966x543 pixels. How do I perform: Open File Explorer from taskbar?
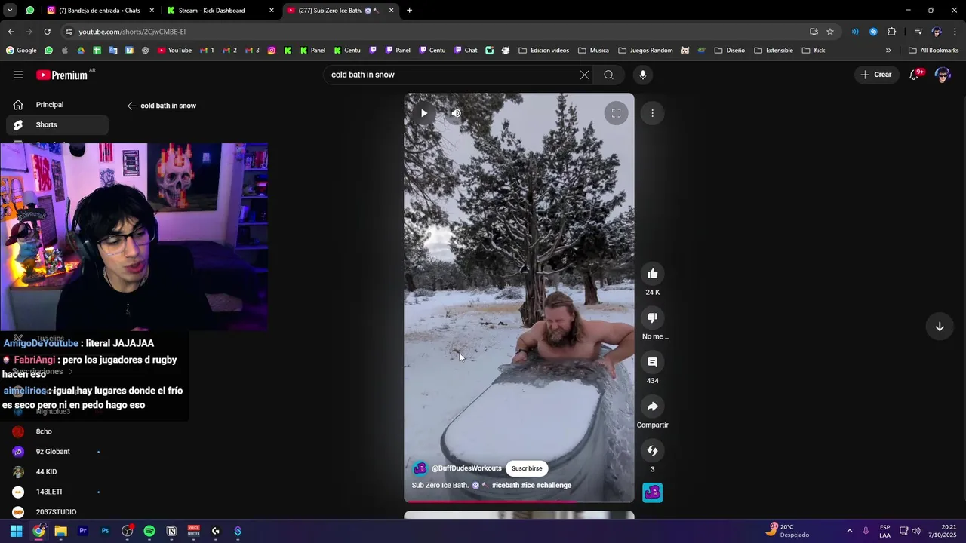coord(60,531)
